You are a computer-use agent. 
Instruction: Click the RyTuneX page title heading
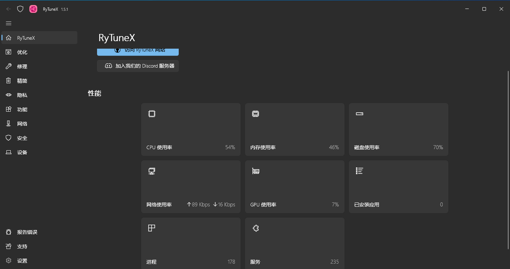117,38
